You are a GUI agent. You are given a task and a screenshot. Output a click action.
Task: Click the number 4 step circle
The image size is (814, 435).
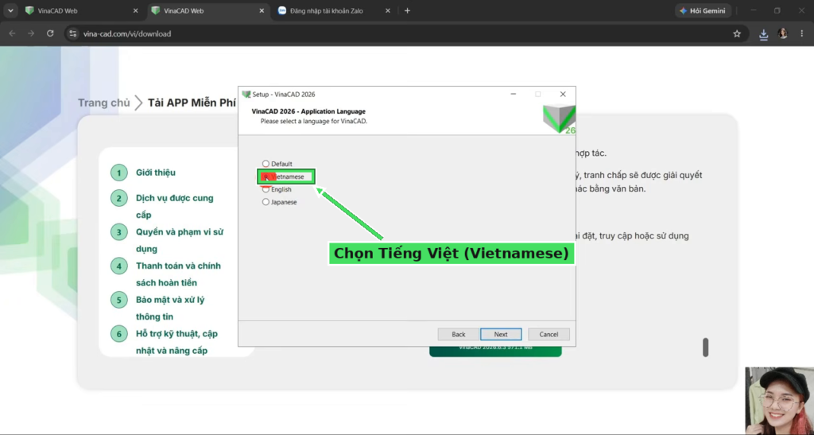[x=119, y=266]
